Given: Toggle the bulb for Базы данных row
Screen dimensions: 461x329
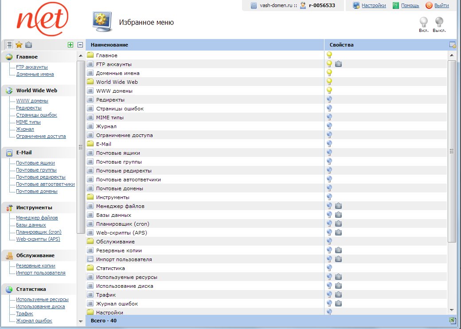Looking at the screenshot, I should (x=329, y=215).
